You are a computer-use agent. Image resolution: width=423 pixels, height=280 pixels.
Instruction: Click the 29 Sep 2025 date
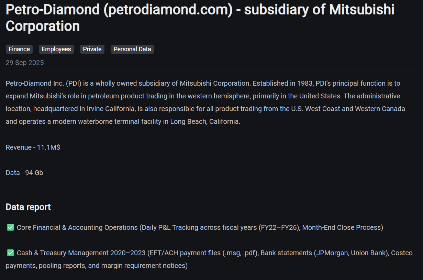point(25,63)
